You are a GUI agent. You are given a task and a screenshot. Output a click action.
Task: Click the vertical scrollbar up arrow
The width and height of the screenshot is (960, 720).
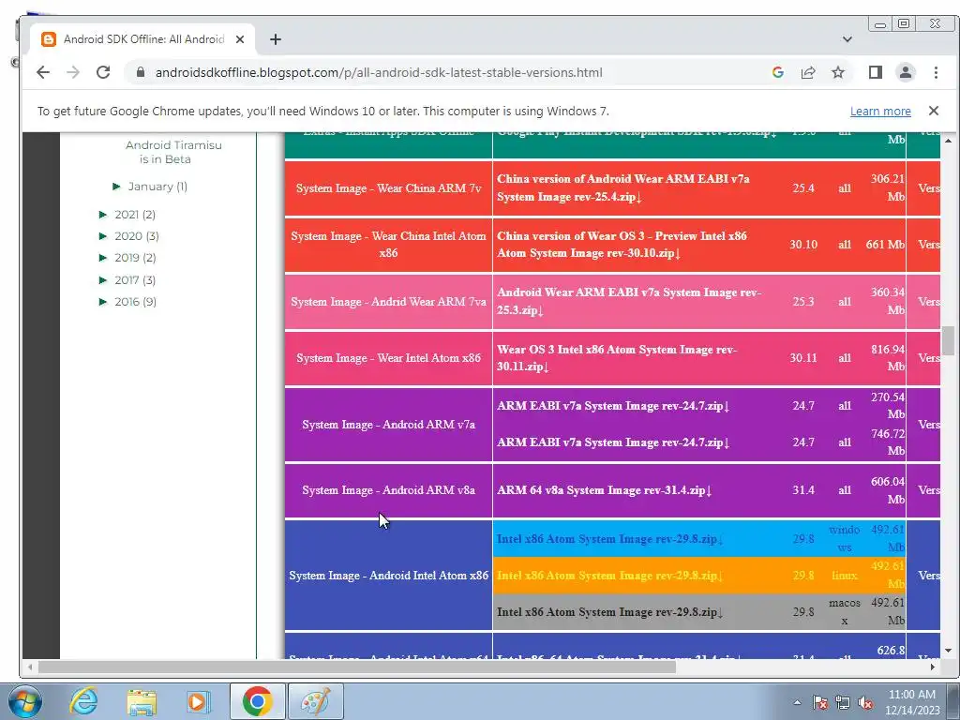[948, 141]
